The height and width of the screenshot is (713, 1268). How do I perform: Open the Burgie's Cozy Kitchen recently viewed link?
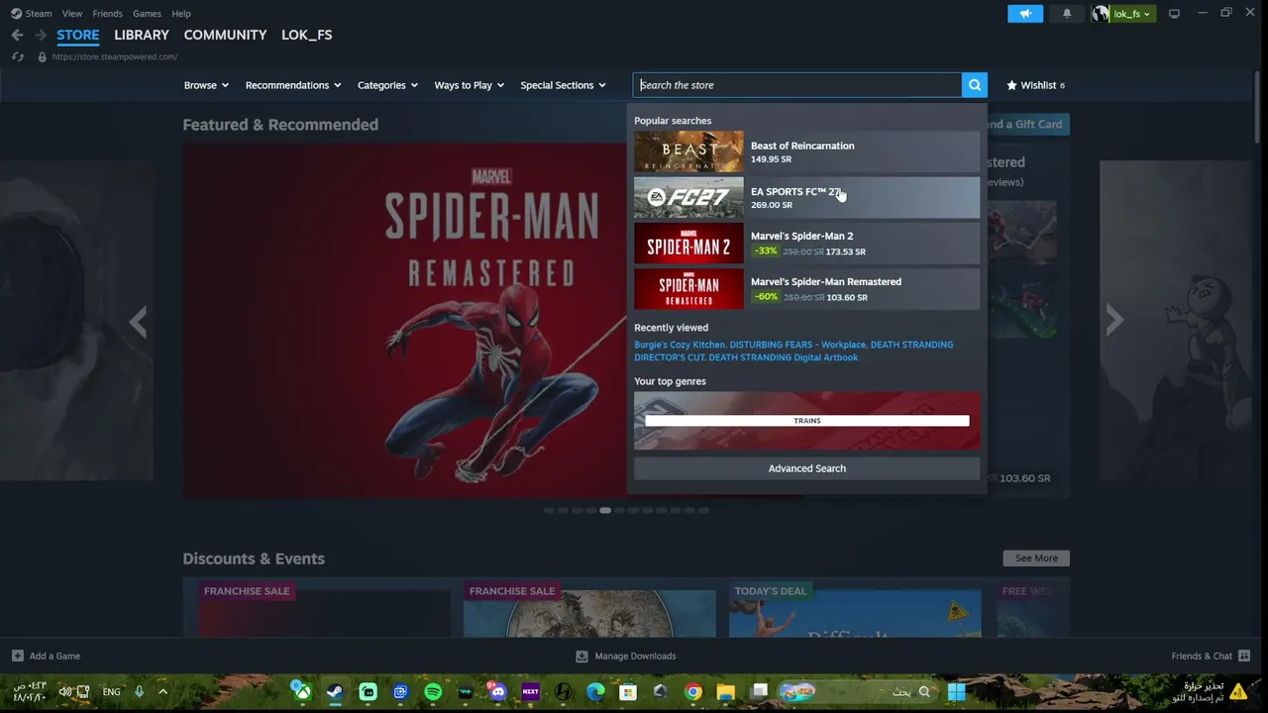(x=680, y=345)
